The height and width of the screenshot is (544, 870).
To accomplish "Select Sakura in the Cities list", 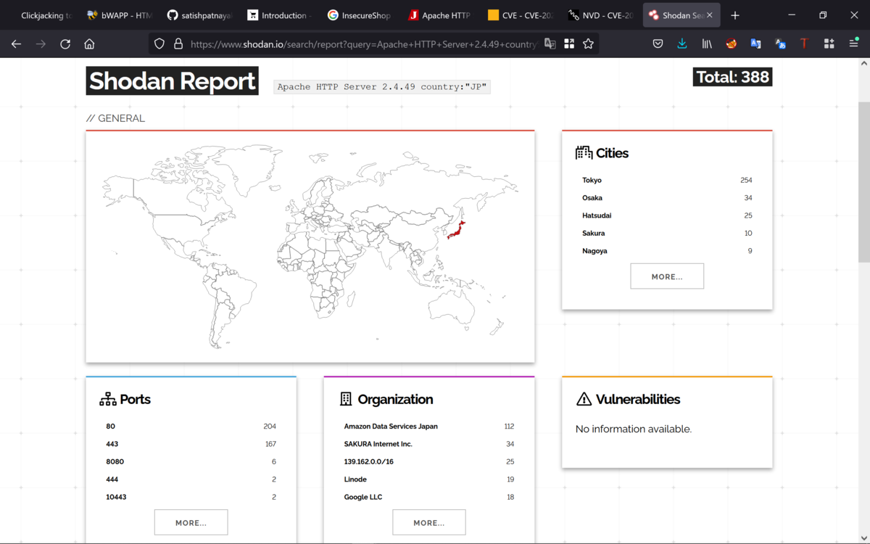I will tap(593, 233).
